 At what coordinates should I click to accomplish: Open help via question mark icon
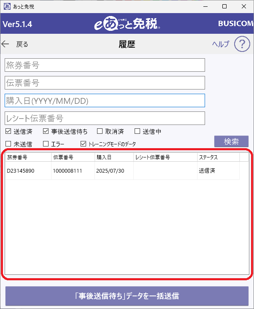pyautogui.click(x=242, y=44)
